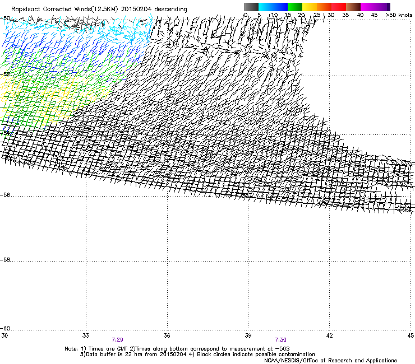Click latitude label '-50' on left axis
The height and width of the screenshot is (364, 415).
click(x=5, y=18)
